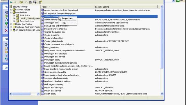Viewport: 186px width, 105px height.
Task: Select Properties in the context menu
Action: tap(67, 18)
